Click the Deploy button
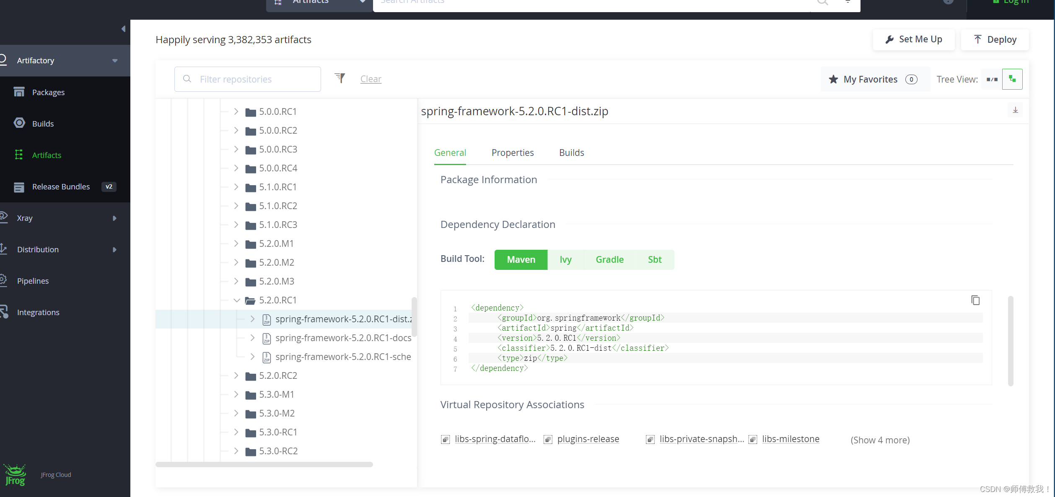Image resolution: width=1055 pixels, height=497 pixels. coord(995,39)
